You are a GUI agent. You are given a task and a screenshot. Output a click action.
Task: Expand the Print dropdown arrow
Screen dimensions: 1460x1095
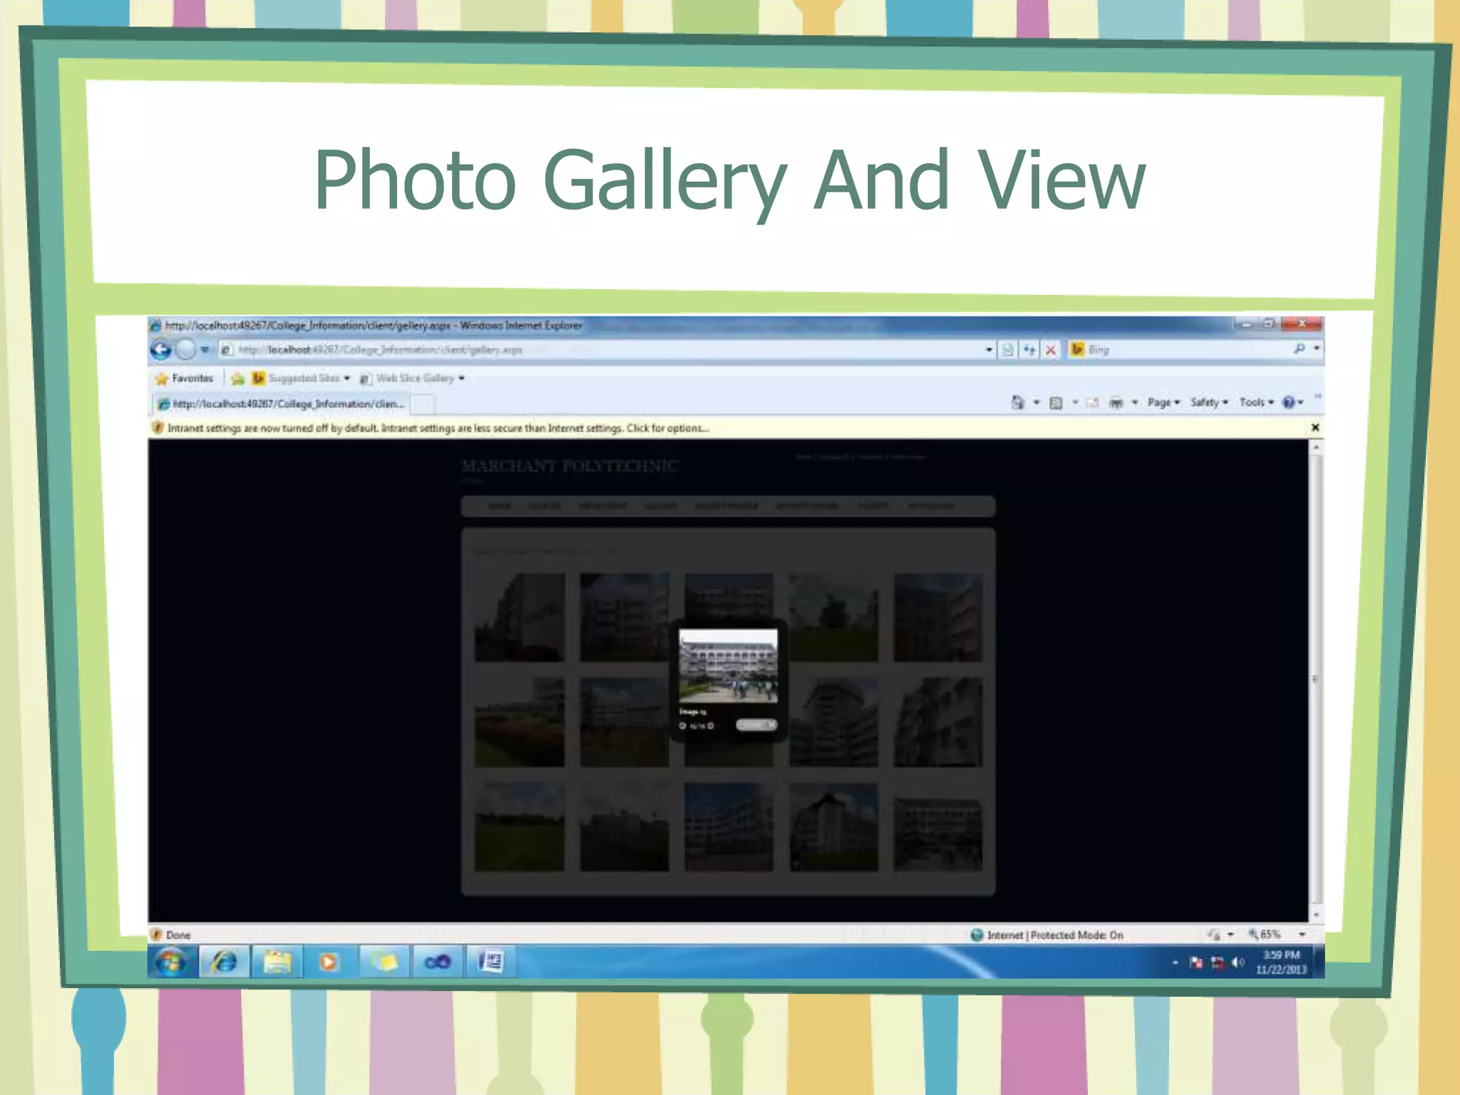tap(1134, 403)
